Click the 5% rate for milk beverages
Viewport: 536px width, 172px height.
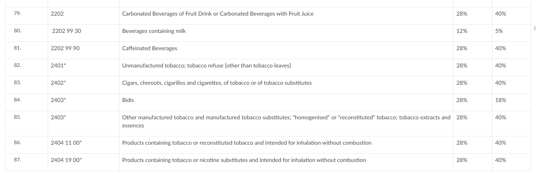(x=499, y=31)
